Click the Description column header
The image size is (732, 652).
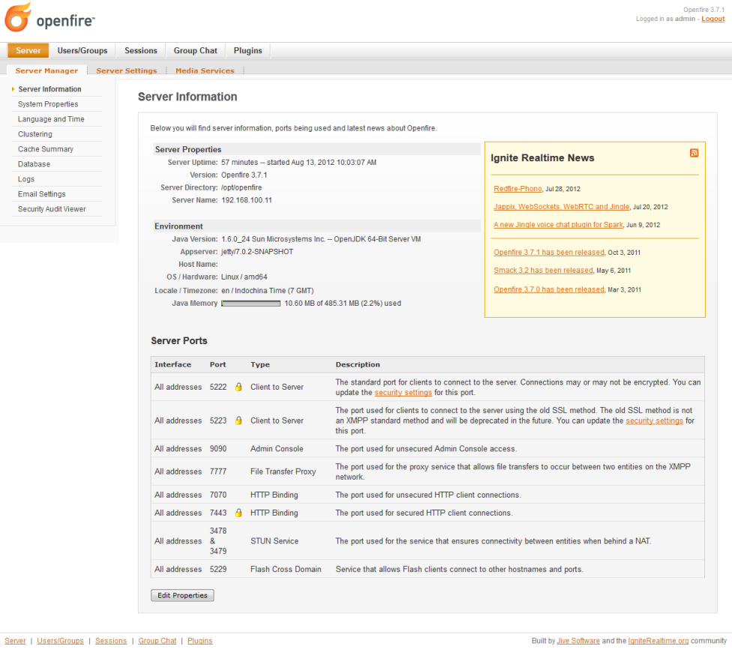pyautogui.click(x=358, y=364)
